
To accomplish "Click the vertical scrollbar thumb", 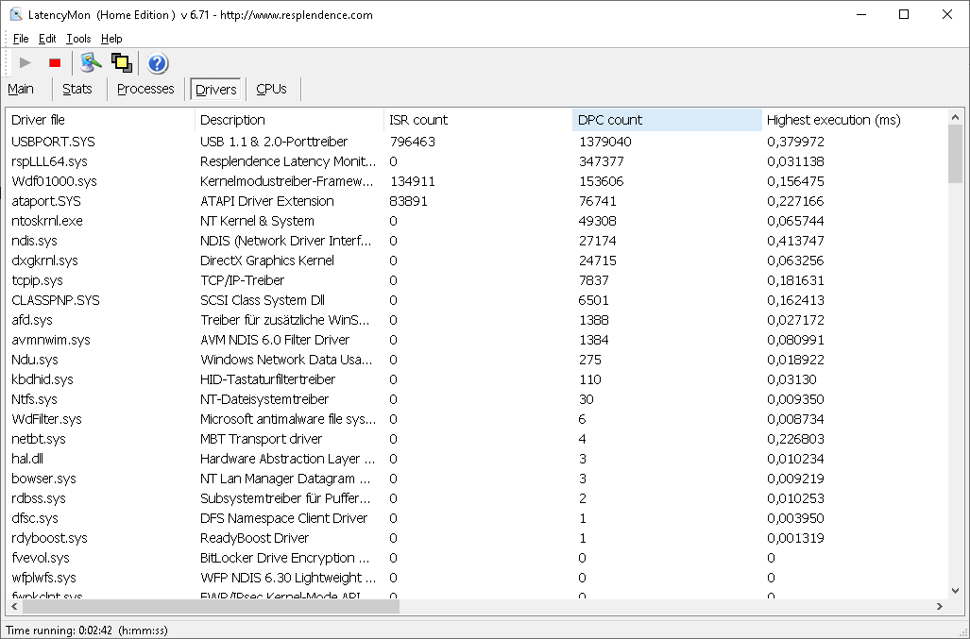I will pyautogui.click(x=955, y=153).
